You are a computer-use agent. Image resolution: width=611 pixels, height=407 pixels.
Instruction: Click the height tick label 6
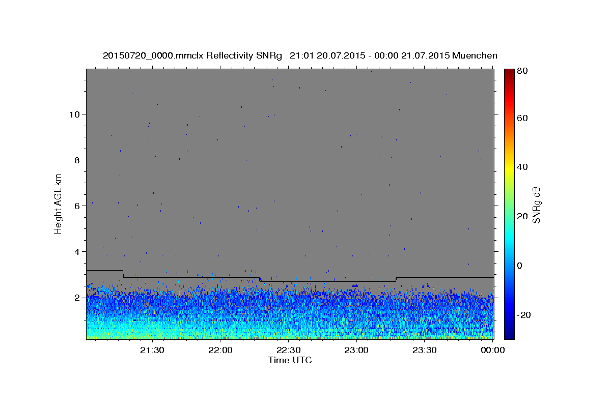coord(77,206)
